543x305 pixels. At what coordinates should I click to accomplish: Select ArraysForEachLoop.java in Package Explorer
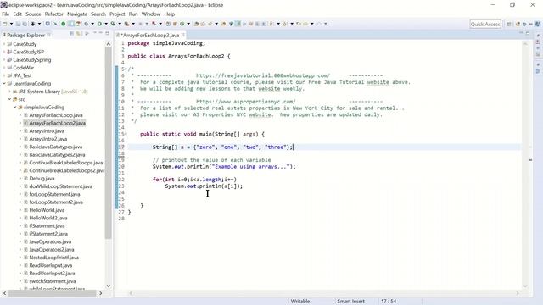pos(56,115)
